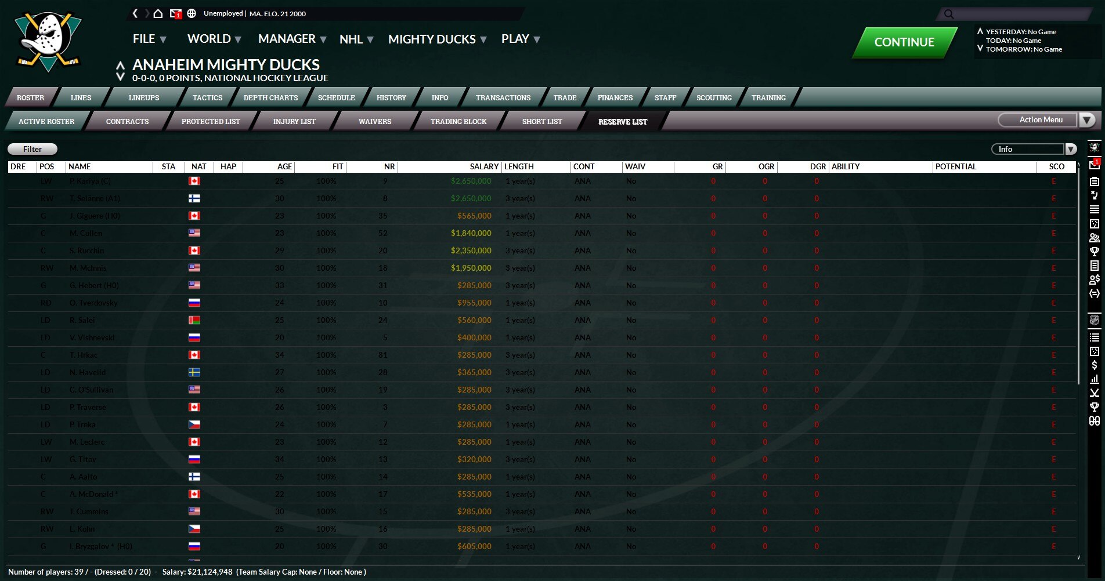Select player row J. Giguere (H0)

tap(542, 216)
